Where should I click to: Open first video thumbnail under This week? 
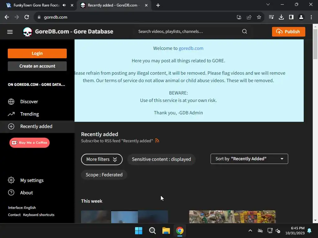tap(125, 217)
